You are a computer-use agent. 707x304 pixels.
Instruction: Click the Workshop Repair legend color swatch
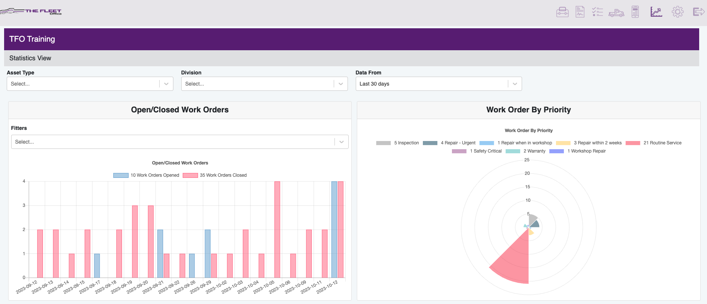556,151
